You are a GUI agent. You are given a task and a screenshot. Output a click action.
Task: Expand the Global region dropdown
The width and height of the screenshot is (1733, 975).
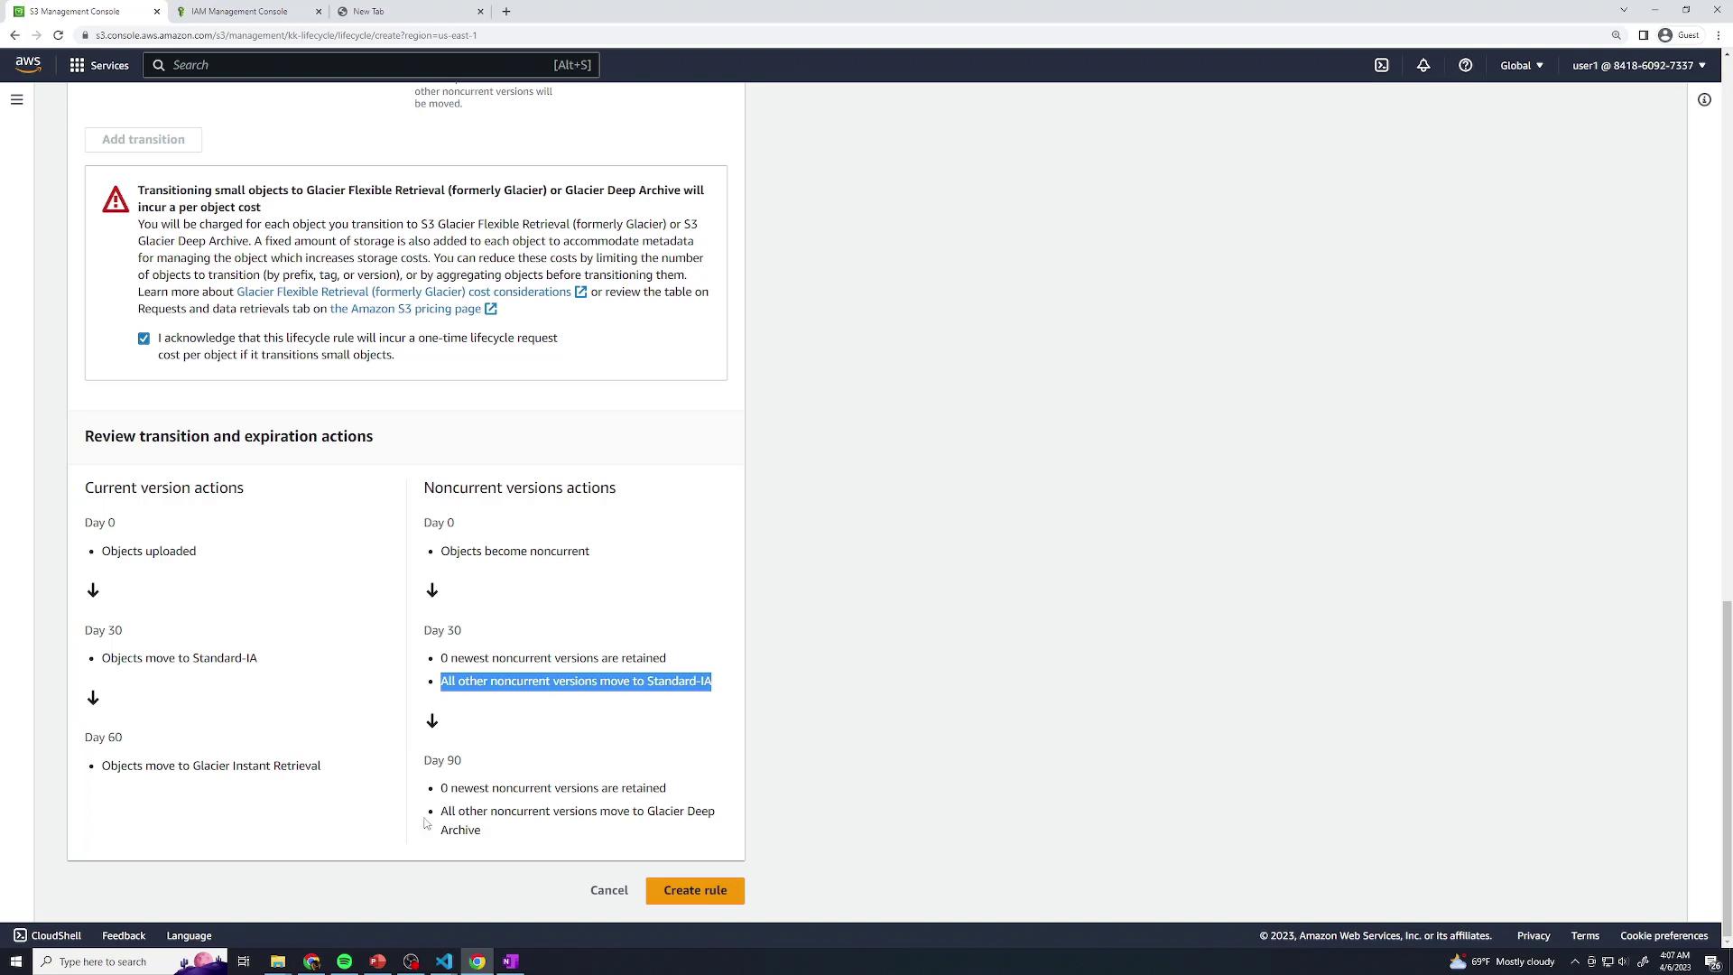pos(1522,65)
